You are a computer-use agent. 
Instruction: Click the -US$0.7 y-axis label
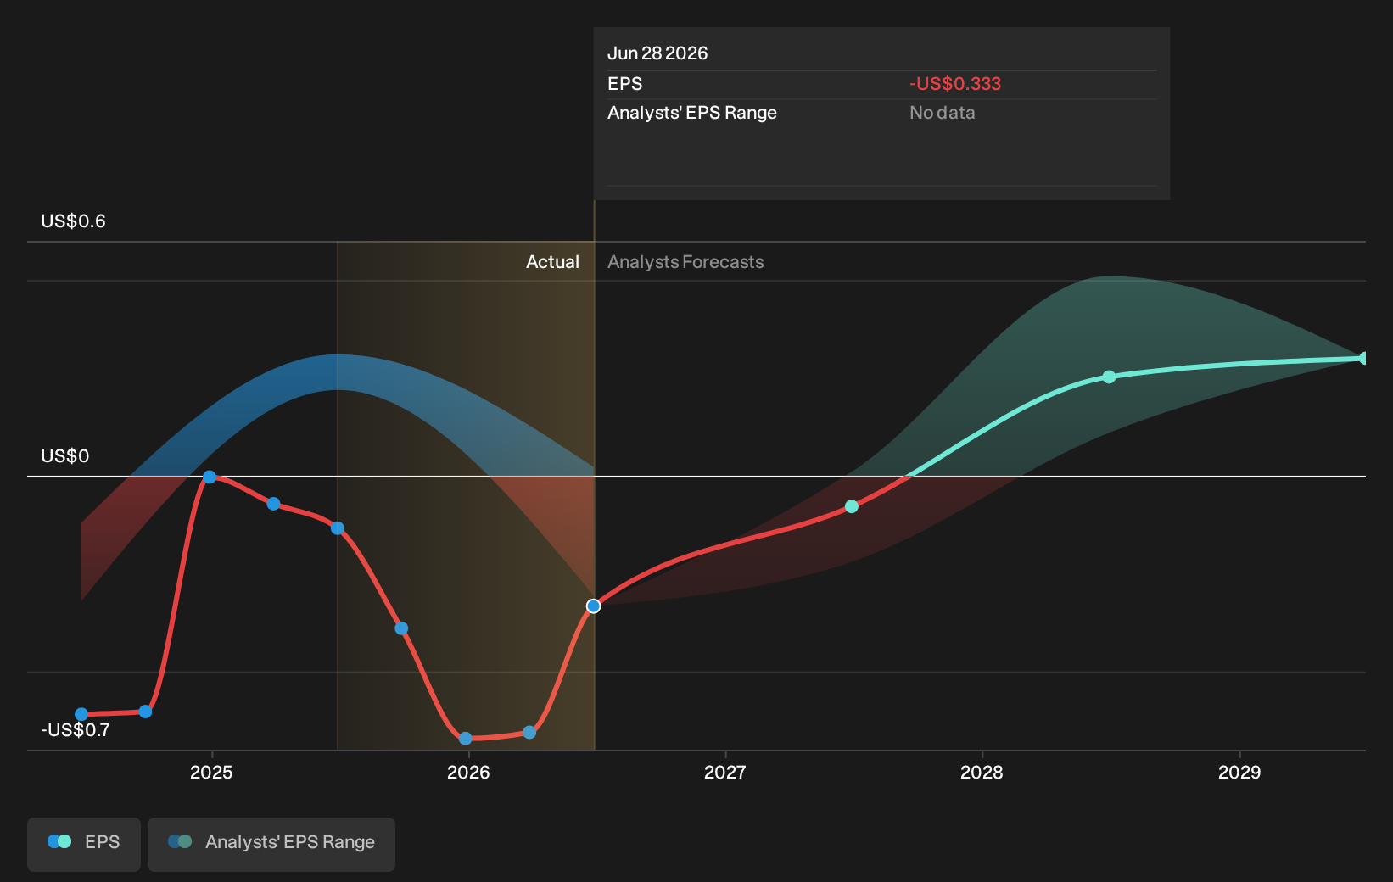(76, 730)
